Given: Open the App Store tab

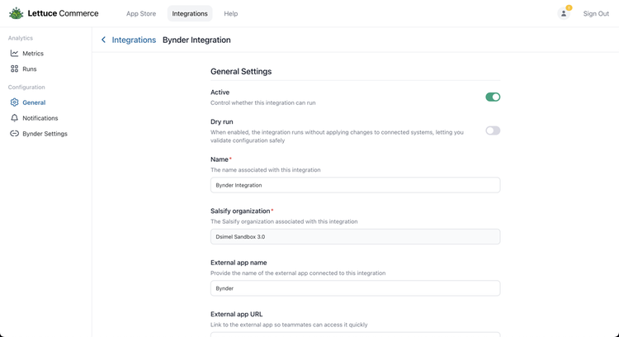Looking at the screenshot, I should (x=141, y=14).
